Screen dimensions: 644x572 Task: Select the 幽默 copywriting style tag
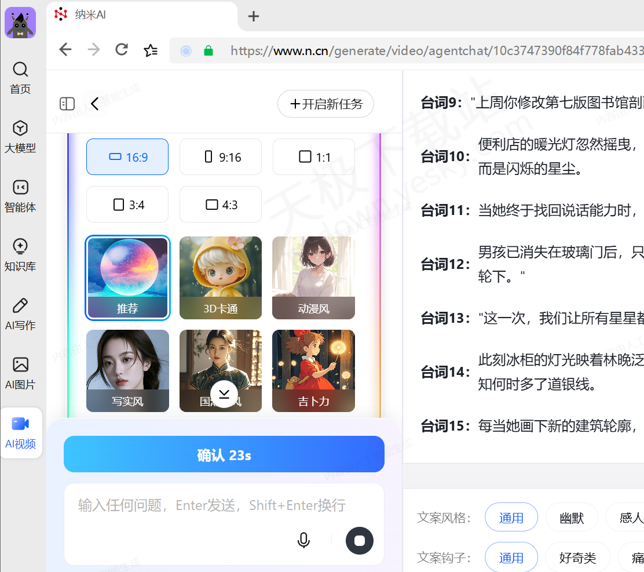(x=571, y=518)
